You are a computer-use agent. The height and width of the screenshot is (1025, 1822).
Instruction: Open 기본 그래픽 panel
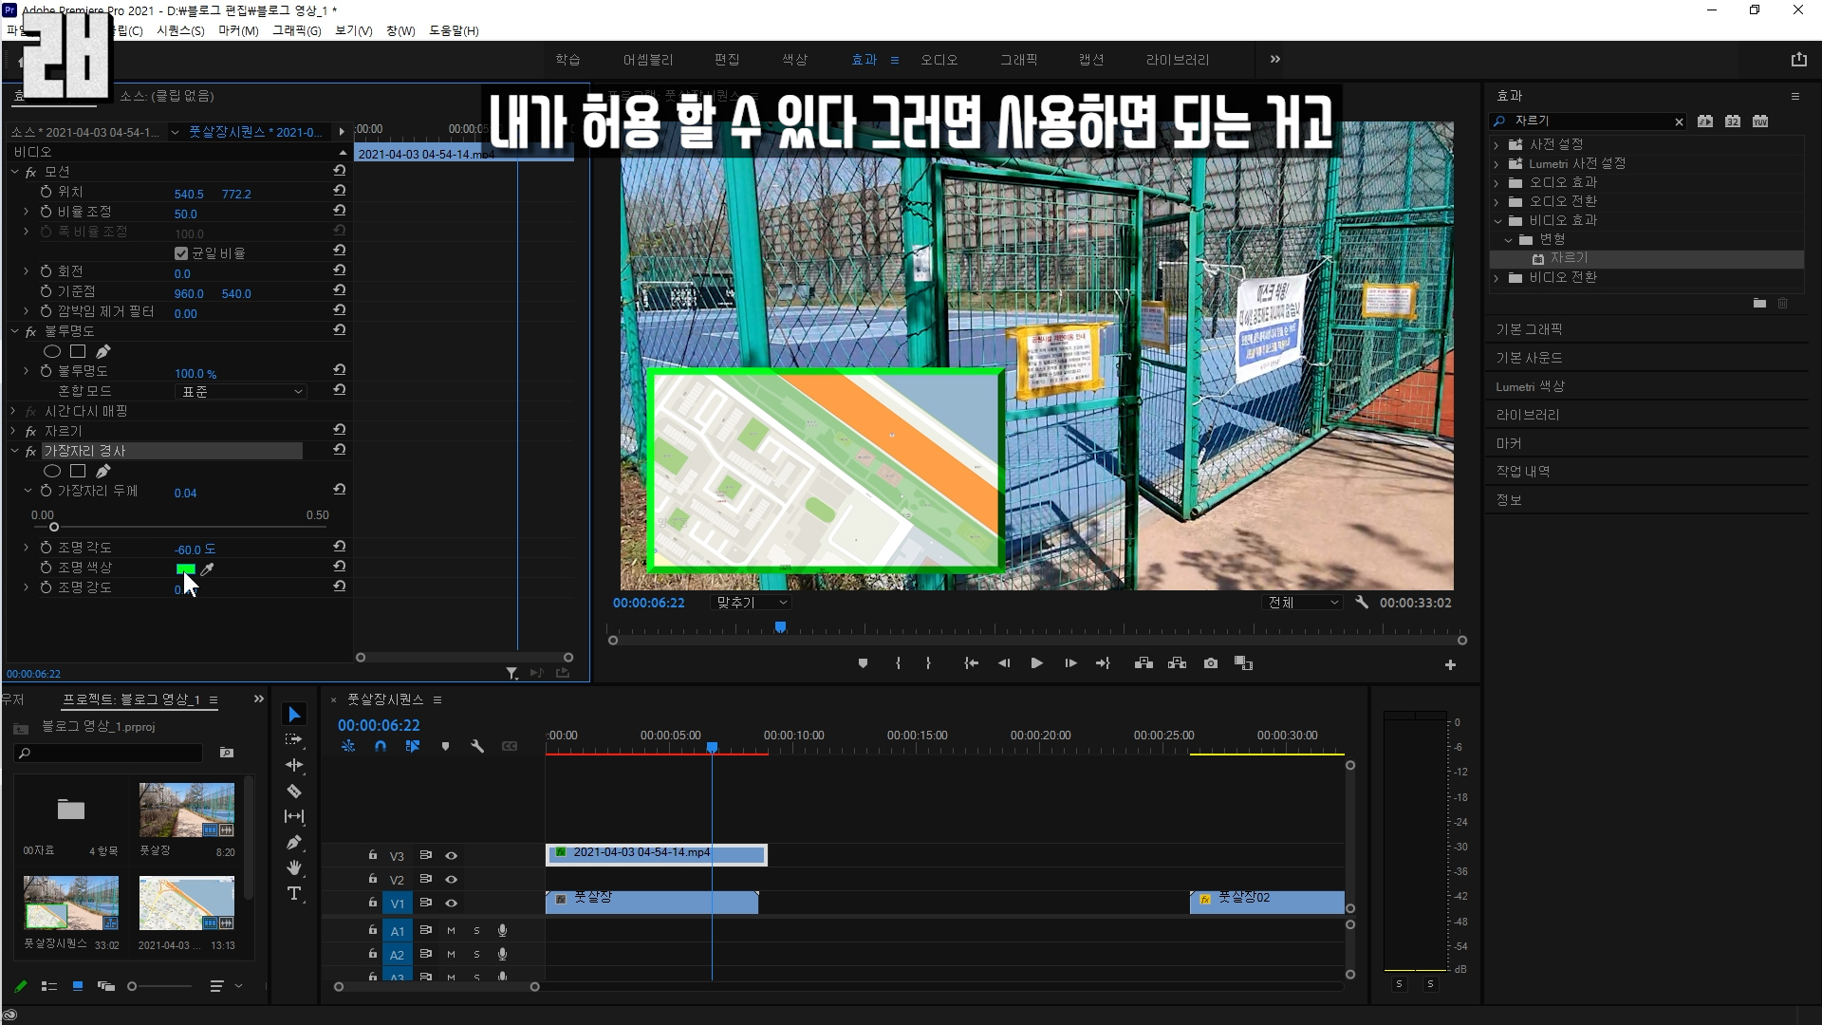click(x=1529, y=329)
